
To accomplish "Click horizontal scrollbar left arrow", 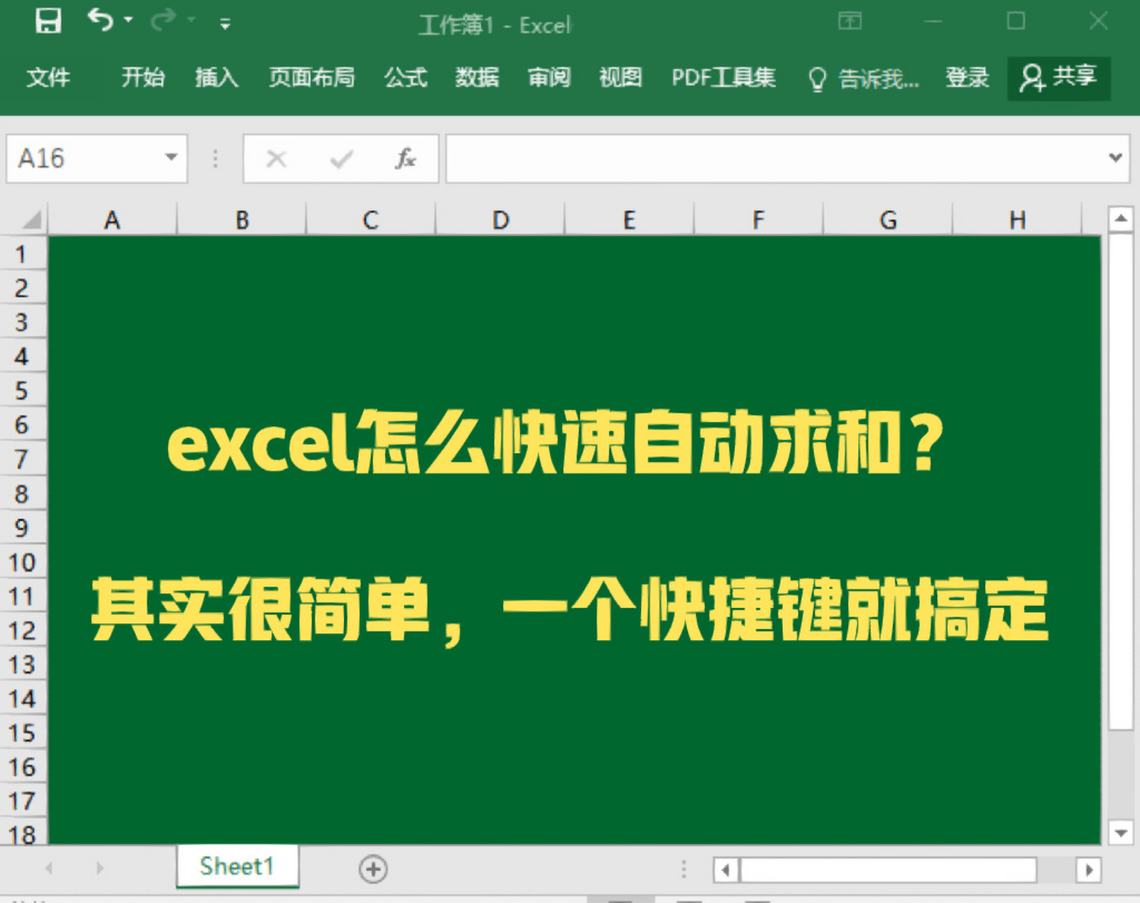I will [726, 870].
